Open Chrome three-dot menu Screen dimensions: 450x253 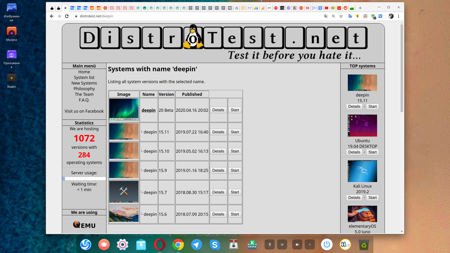click(x=398, y=16)
